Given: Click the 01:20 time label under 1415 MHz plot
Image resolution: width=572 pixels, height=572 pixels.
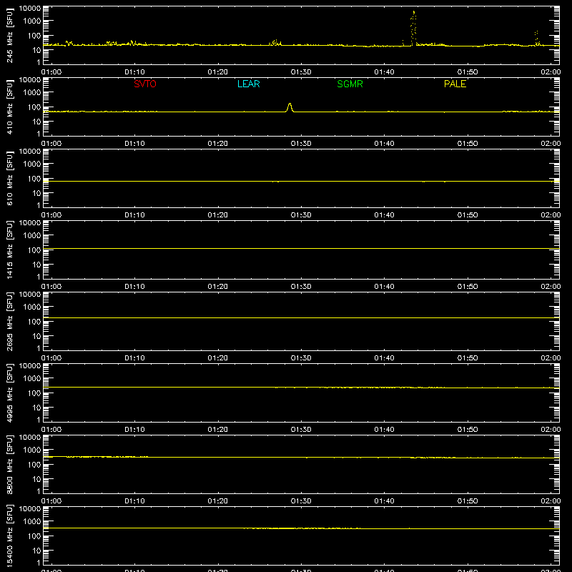Looking at the screenshot, I should pyautogui.click(x=218, y=287).
